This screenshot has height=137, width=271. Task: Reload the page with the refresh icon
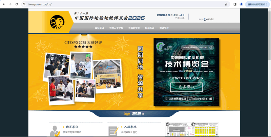click(x=17, y=4)
